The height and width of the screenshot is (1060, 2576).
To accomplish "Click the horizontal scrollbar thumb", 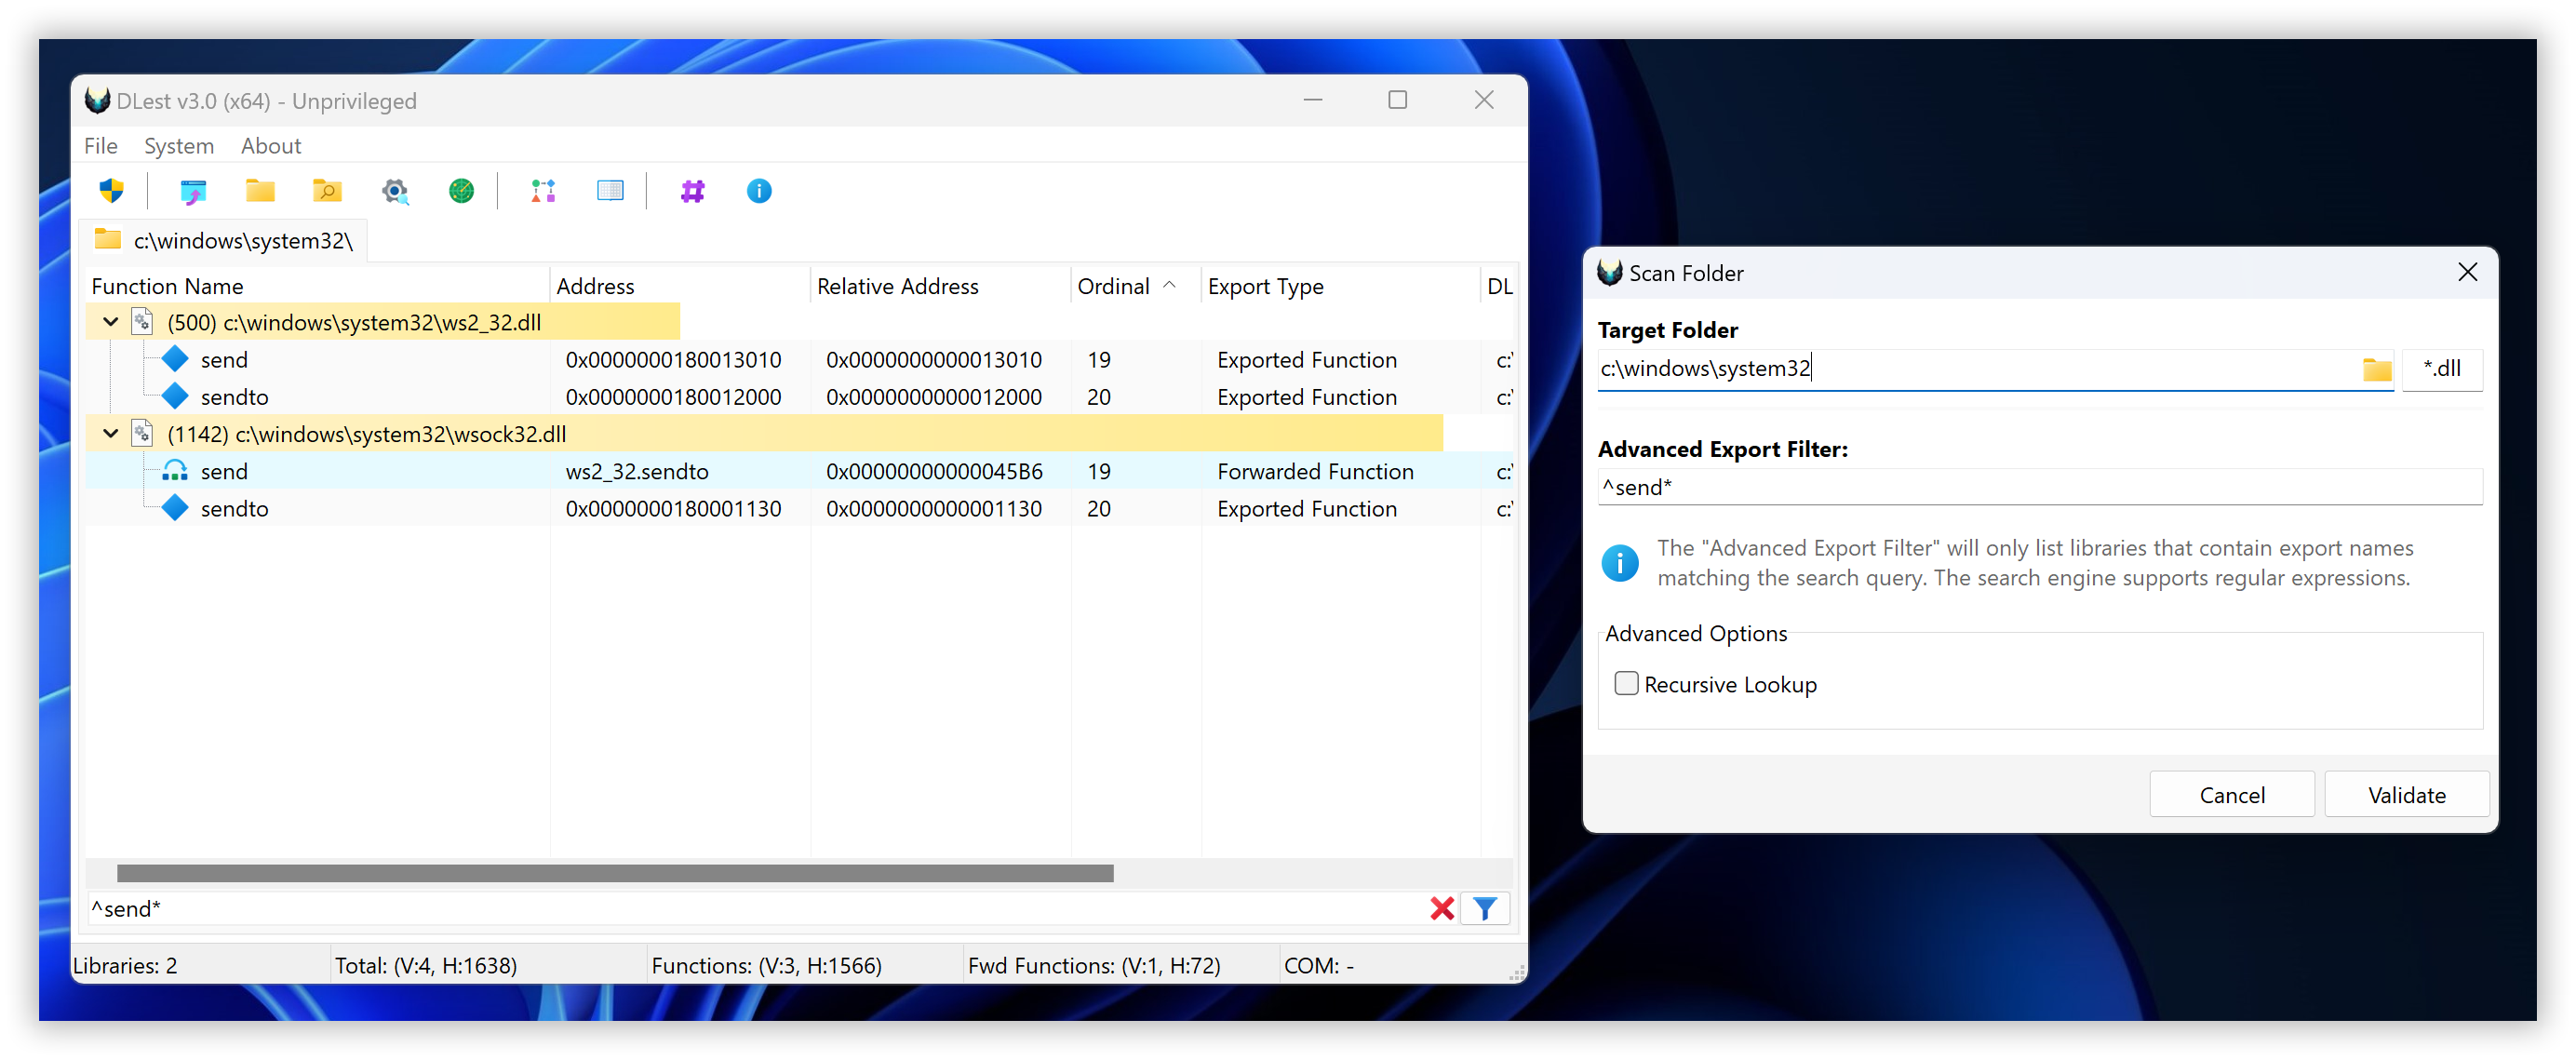I will [x=614, y=873].
